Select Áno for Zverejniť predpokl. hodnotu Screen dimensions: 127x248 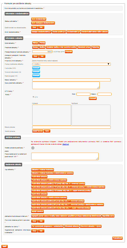pos(35,56)
